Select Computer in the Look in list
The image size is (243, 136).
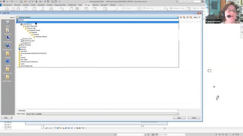[x=98, y=22]
